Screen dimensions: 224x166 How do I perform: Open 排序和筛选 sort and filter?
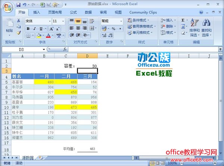tap(195, 28)
